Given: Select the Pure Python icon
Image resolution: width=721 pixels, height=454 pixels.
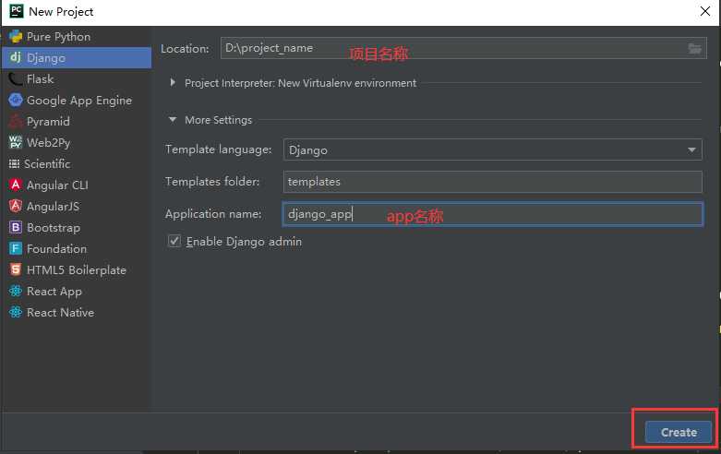Looking at the screenshot, I should (16, 36).
